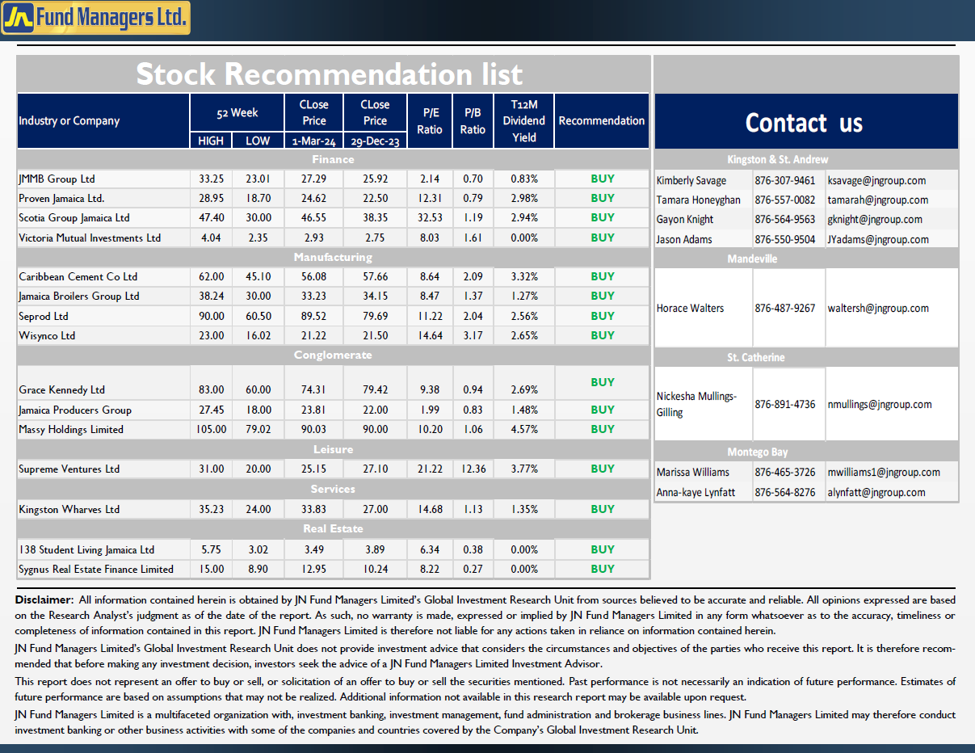
Task: Click the Manufacturing section header
Action: [333, 257]
